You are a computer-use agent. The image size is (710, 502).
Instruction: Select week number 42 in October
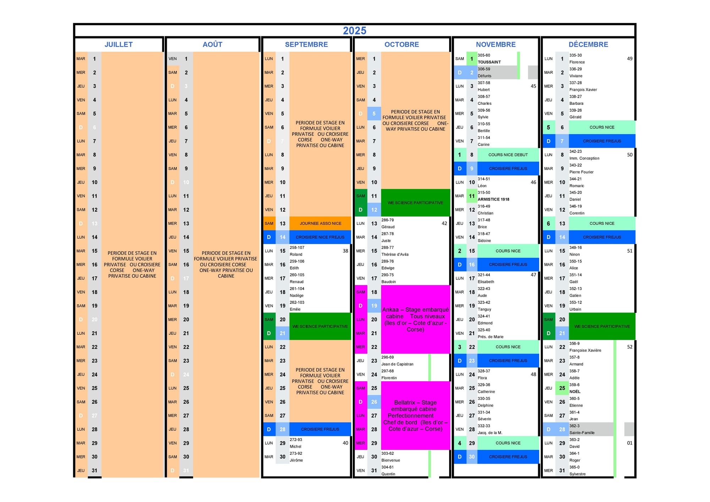point(444,223)
